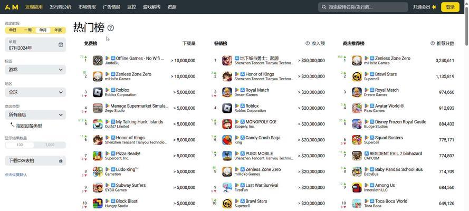
Task: Click the search magnifier icon
Action: click(324, 7)
